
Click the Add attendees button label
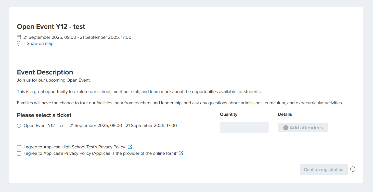[306, 128]
